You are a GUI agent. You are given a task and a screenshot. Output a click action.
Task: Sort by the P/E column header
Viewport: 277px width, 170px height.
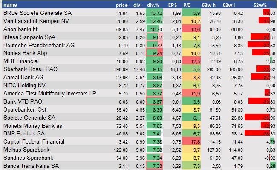[187, 5]
